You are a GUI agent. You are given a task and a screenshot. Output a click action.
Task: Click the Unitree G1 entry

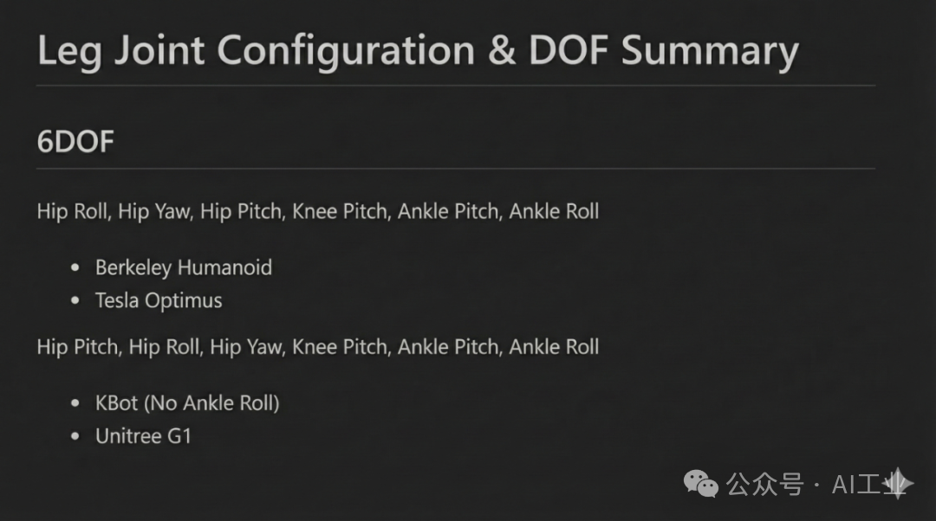pos(143,436)
